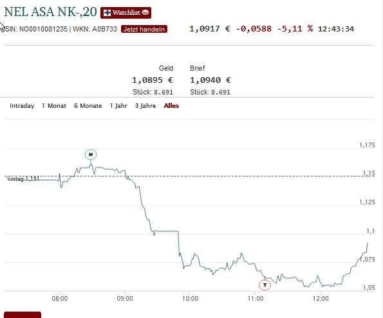Click the ISIN NO0010081235 text
Image resolution: width=383 pixels, height=318 pixels.
pyautogui.click(x=36, y=29)
